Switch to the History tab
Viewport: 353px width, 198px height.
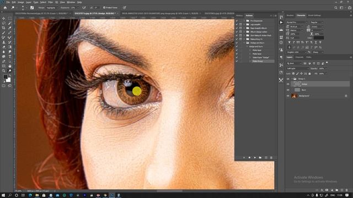click(x=239, y=15)
